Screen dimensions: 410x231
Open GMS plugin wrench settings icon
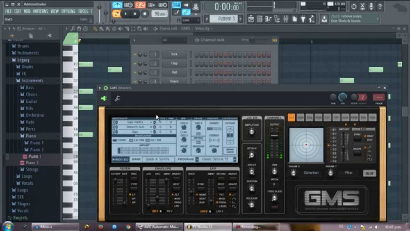pyautogui.click(x=117, y=98)
